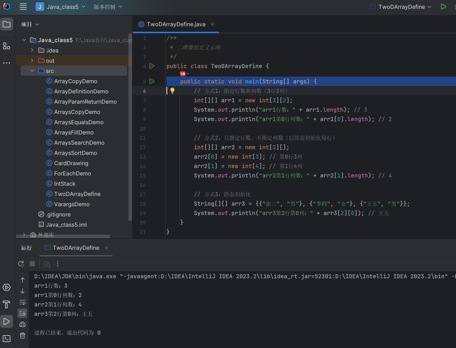Viewport: 456px width, 348px height.
Task: Click the run panel profiler icon
Action: pos(46,264)
